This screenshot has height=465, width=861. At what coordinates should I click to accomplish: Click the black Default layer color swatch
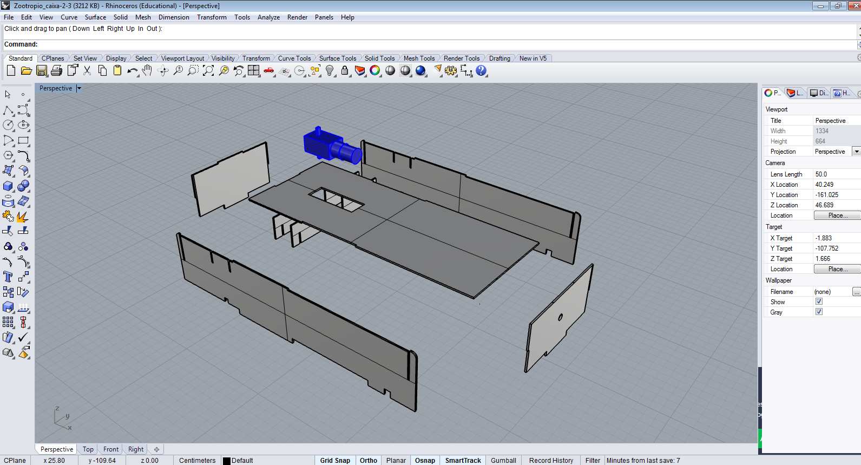[x=227, y=461]
